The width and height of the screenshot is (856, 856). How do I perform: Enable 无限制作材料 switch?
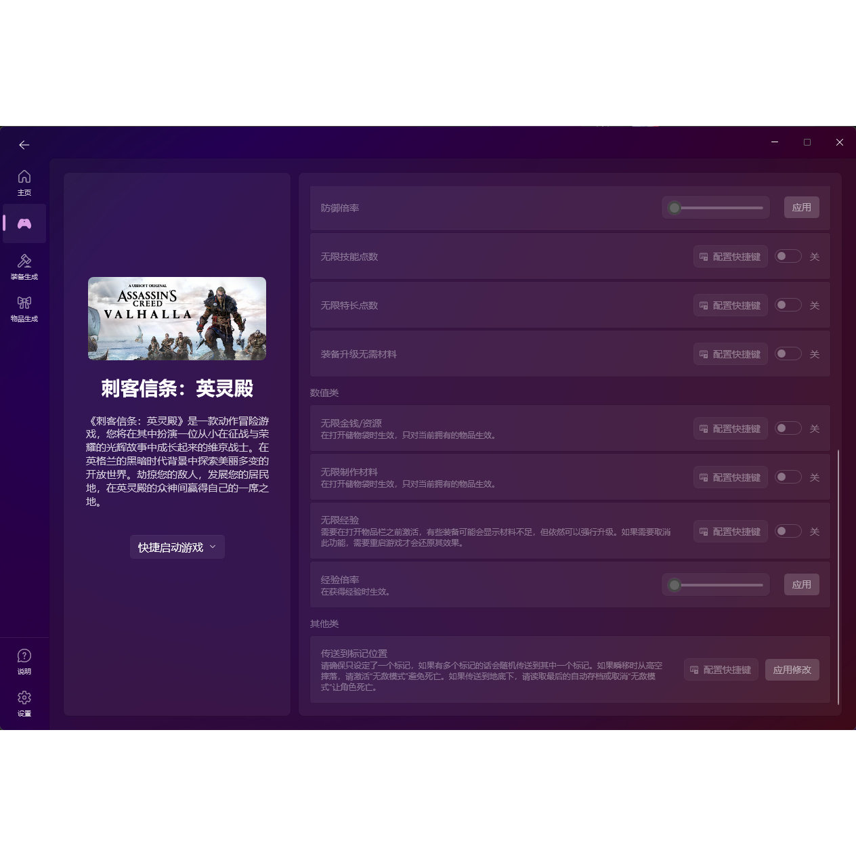[788, 477]
